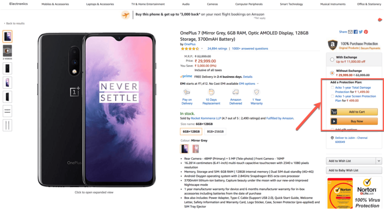Tick Acko Total Damage Protection checkbox
This screenshot has height=209, width=384.
pos(333,88)
